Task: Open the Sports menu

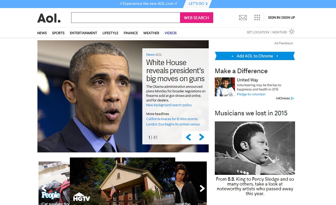Action: click(58, 33)
